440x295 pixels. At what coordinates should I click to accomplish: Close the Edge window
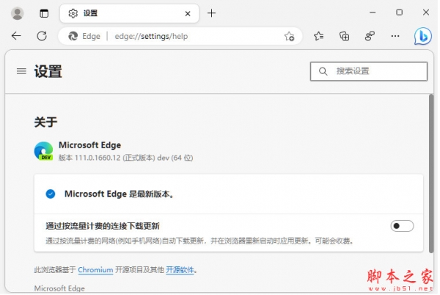425,12
